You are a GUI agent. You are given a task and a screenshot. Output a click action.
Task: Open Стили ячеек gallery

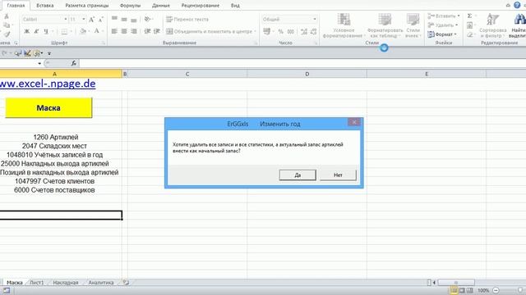[x=413, y=25]
